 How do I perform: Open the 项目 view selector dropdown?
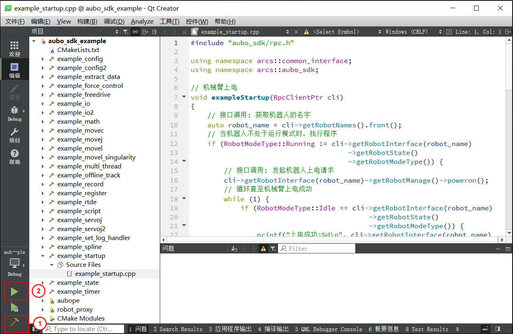(75, 32)
